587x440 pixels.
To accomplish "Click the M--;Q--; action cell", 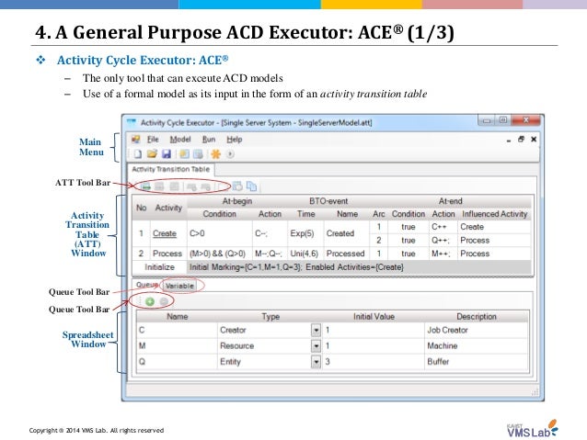I will [x=270, y=254].
